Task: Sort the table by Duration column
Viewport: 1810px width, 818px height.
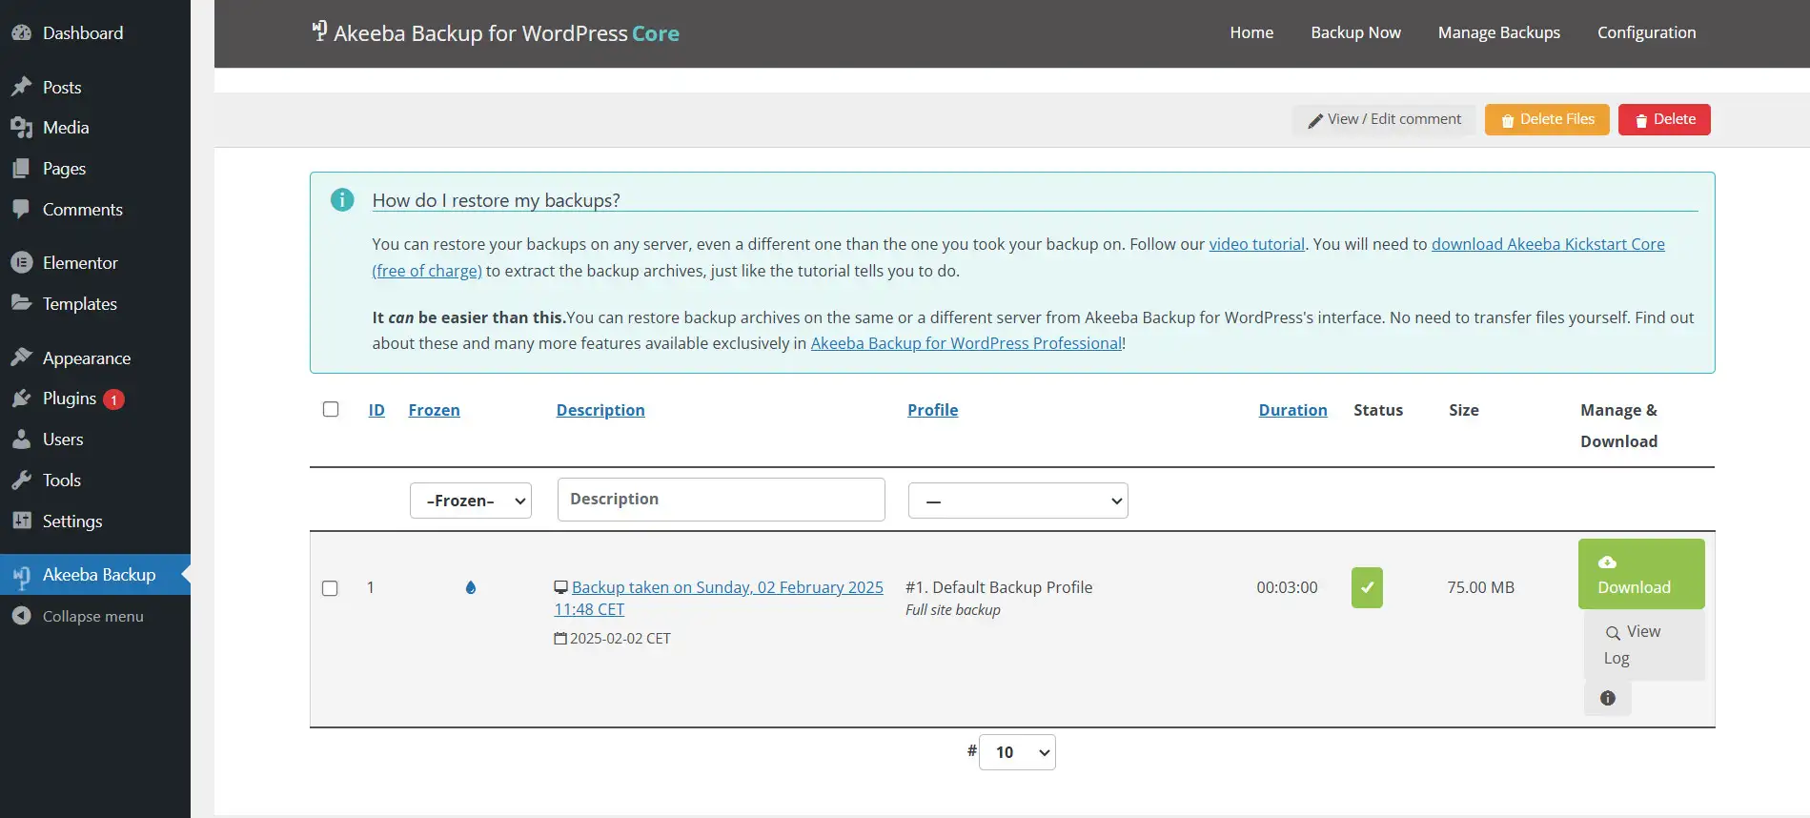Action: click(x=1292, y=410)
